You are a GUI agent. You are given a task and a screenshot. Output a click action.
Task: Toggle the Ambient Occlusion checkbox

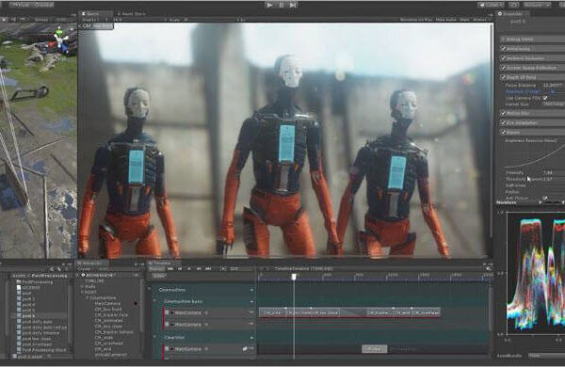point(504,58)
